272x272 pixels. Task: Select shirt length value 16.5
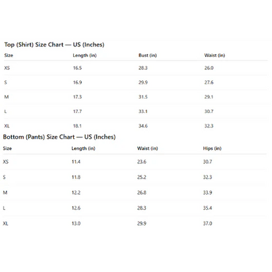(77, 68)
